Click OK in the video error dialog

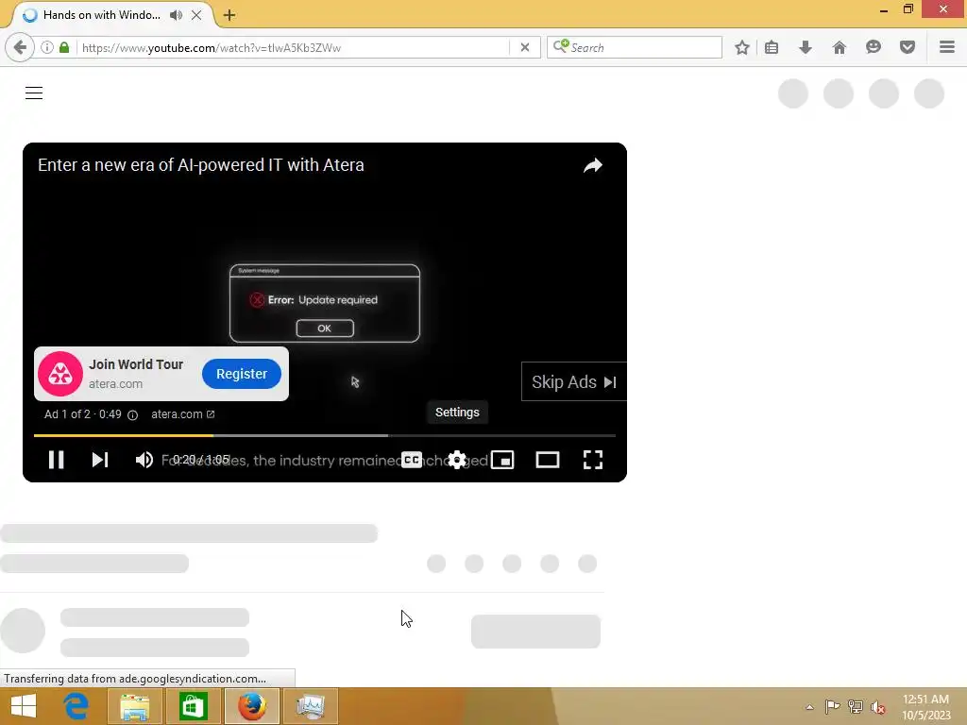325,329
